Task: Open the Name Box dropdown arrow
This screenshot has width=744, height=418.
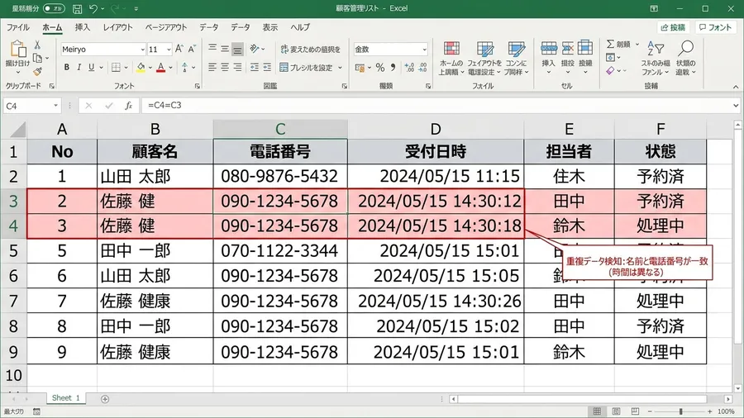Action: pos(55,106)
